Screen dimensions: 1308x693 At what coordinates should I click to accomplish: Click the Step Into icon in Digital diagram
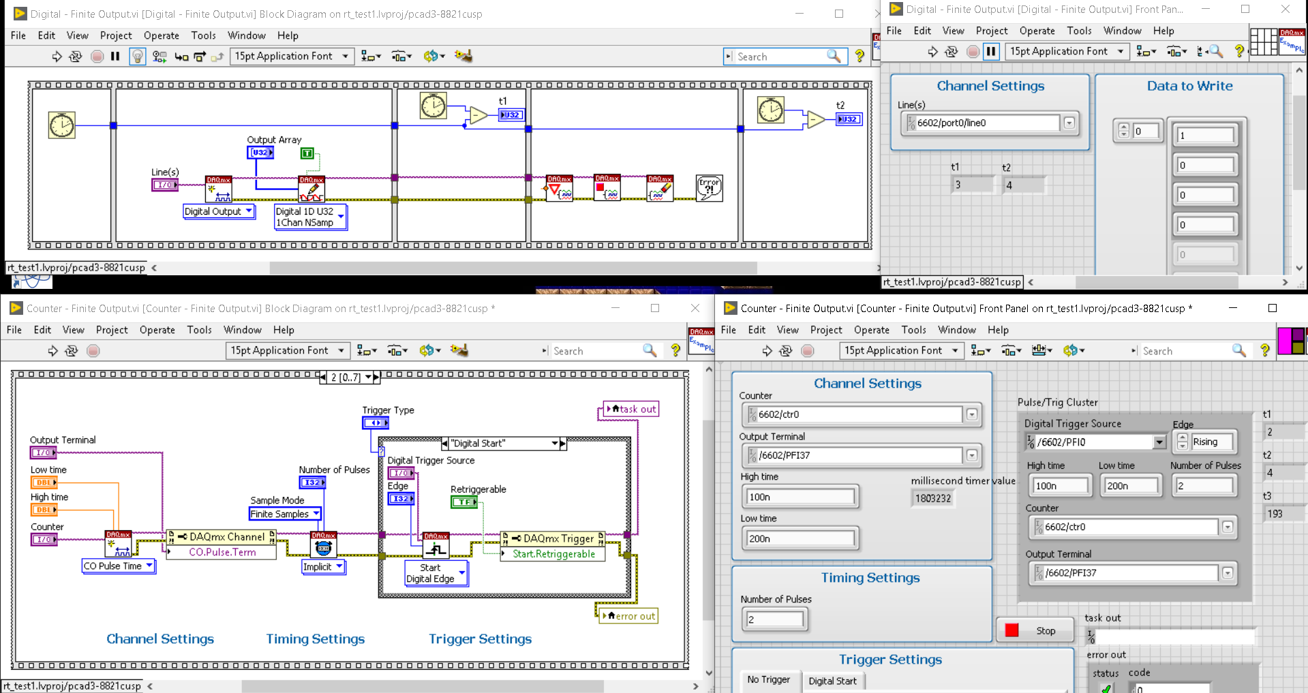181,57
